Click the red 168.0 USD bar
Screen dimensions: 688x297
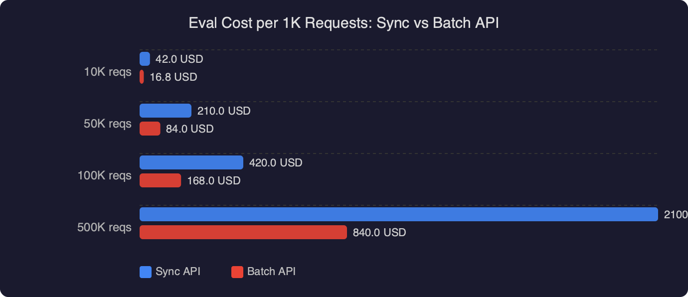click(x=161, y=180)
